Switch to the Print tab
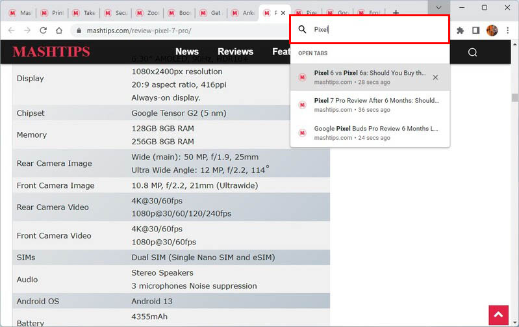The width and height of the screenshot is (519, 327). pos(52,13)
